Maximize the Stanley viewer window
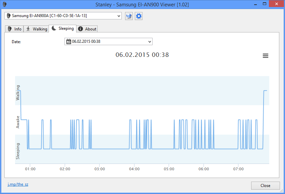The image size is (285, 194). pos(265,4)
